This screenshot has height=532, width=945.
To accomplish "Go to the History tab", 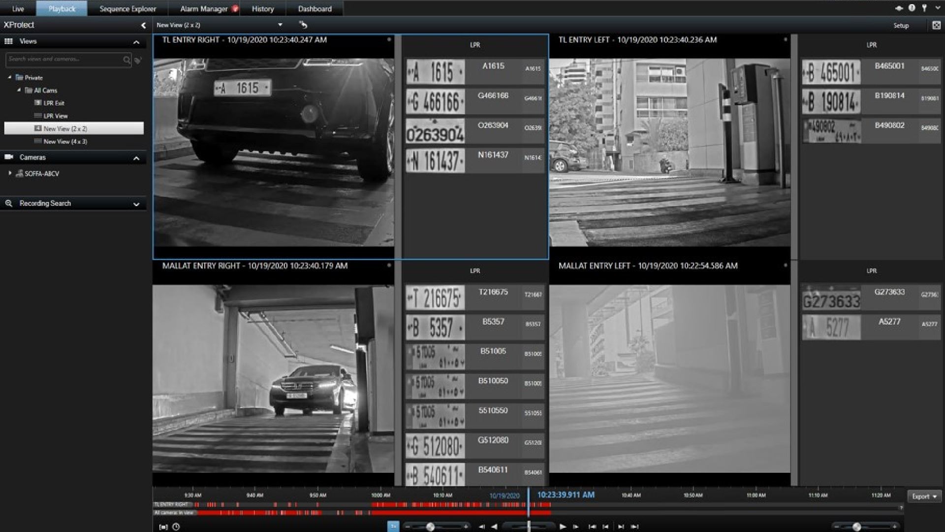I will coord(263,8).
